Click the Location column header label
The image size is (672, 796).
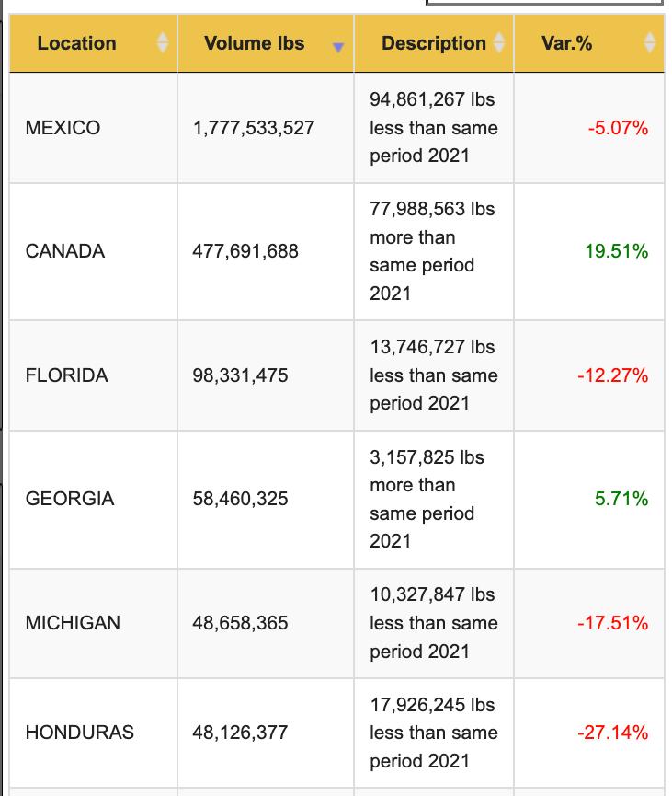76,43
